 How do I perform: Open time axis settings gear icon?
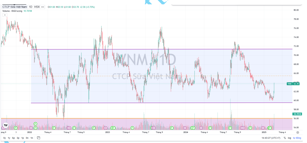pos(298,132)
